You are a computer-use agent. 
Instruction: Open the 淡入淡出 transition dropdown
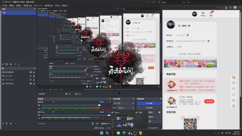point(124,103)
